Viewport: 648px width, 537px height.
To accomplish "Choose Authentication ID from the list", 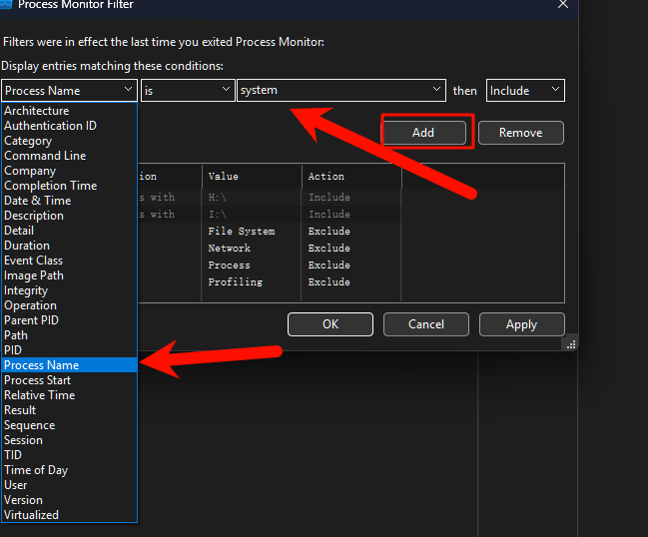I will (70, 126).
